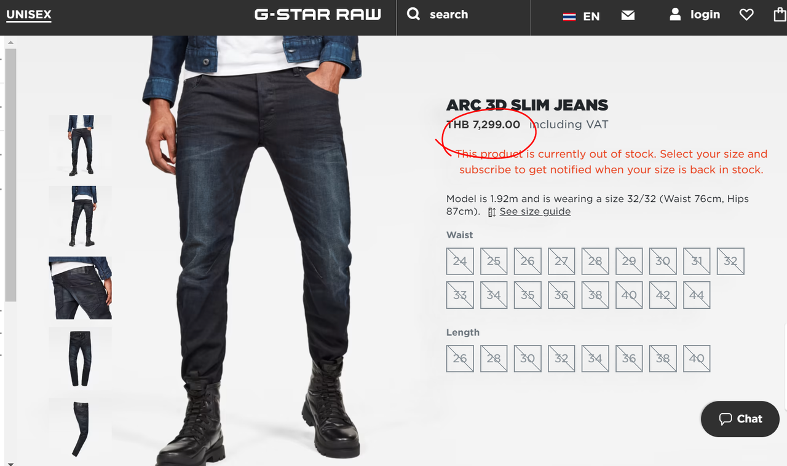Select waist size 32
The width and height of the screenshot is (787, 466).
730,261
